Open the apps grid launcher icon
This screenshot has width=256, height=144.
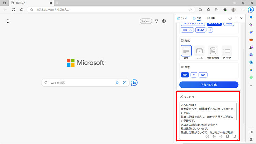[9, 21]
